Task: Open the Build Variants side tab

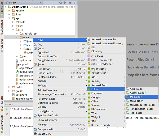Action: click(2, 124)
